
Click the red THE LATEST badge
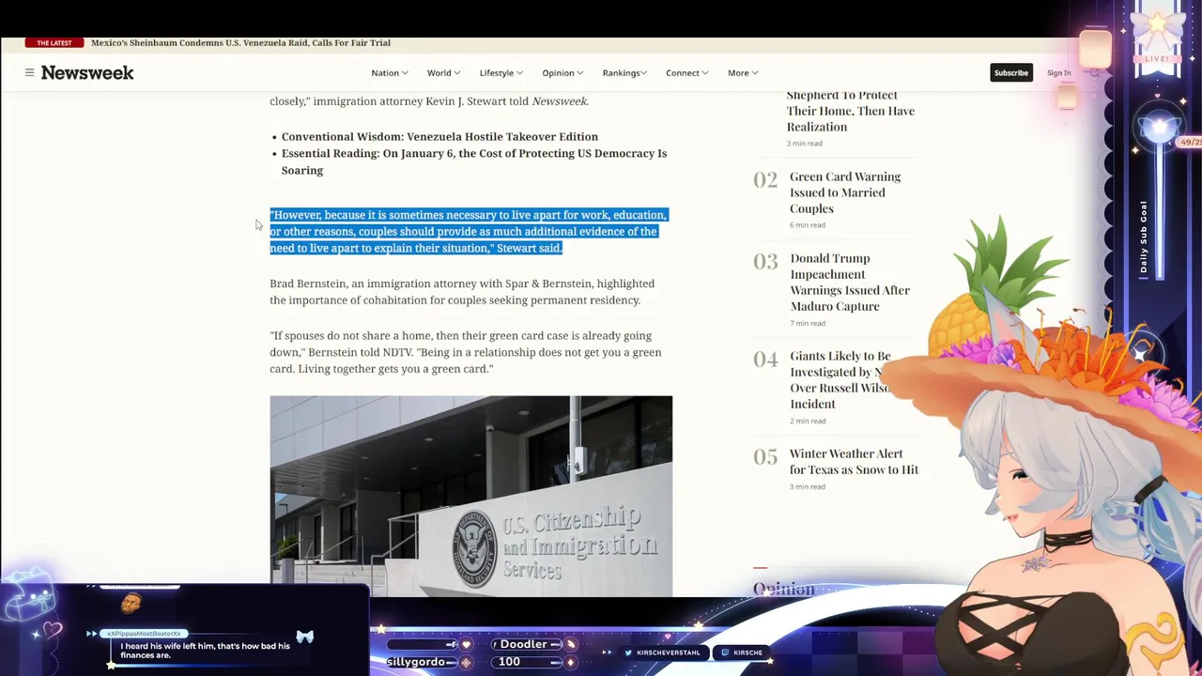pyautogui.click(x=54, y=43)
